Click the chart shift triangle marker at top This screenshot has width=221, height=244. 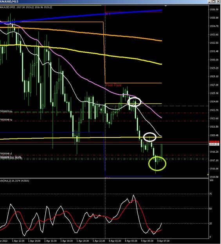click(165, 6)
